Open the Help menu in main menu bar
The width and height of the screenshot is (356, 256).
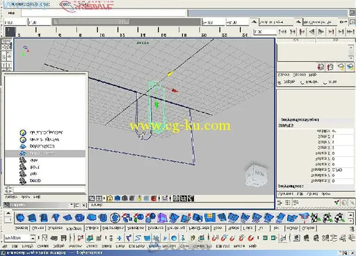(252, 246)
